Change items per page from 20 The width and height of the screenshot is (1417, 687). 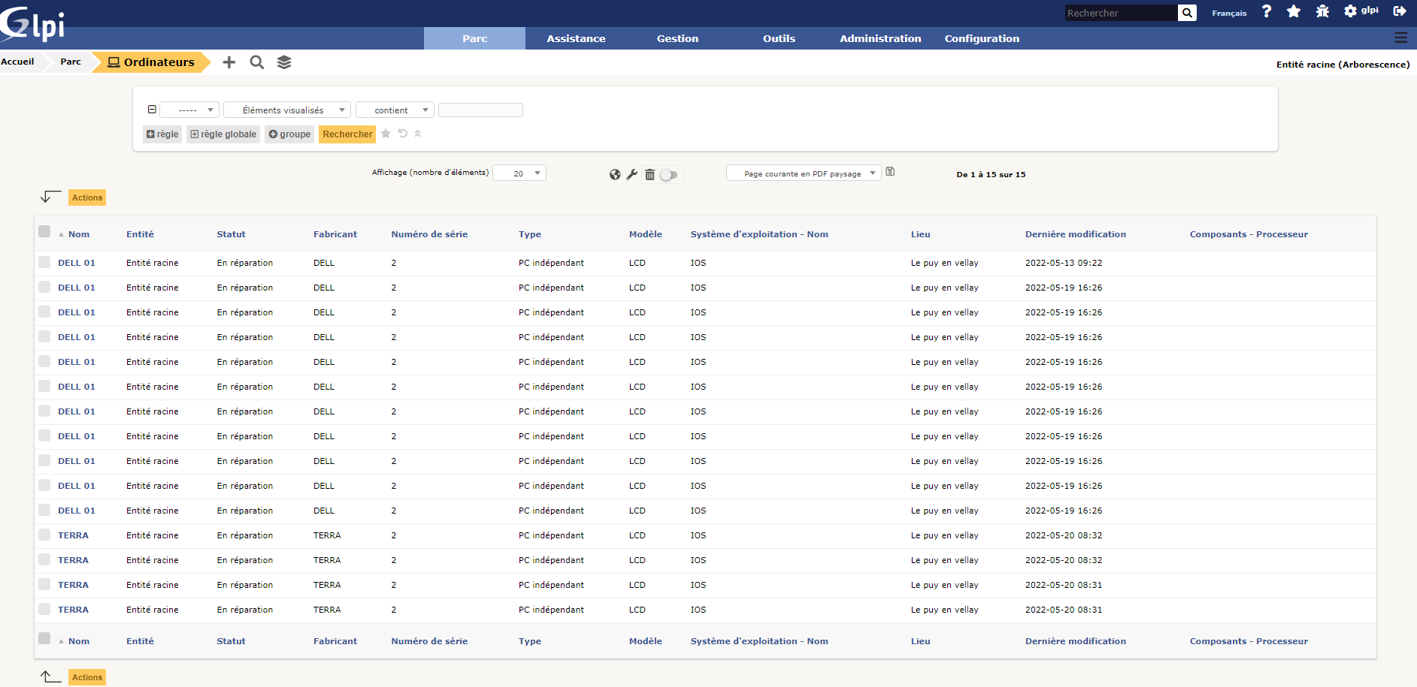(519, 173)
